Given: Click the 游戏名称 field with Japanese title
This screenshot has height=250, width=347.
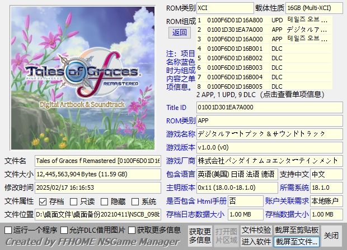Looking at the screenshot, I should point(270,134).
